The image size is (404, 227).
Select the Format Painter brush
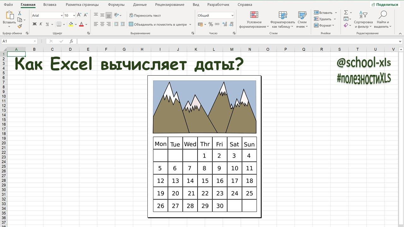pyautogui.click(x=20, y=26)
